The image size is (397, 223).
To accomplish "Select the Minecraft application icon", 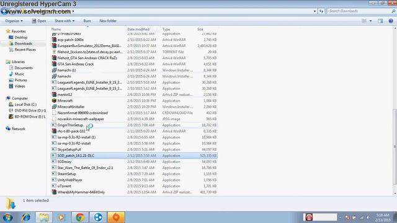I will point(54,100).
